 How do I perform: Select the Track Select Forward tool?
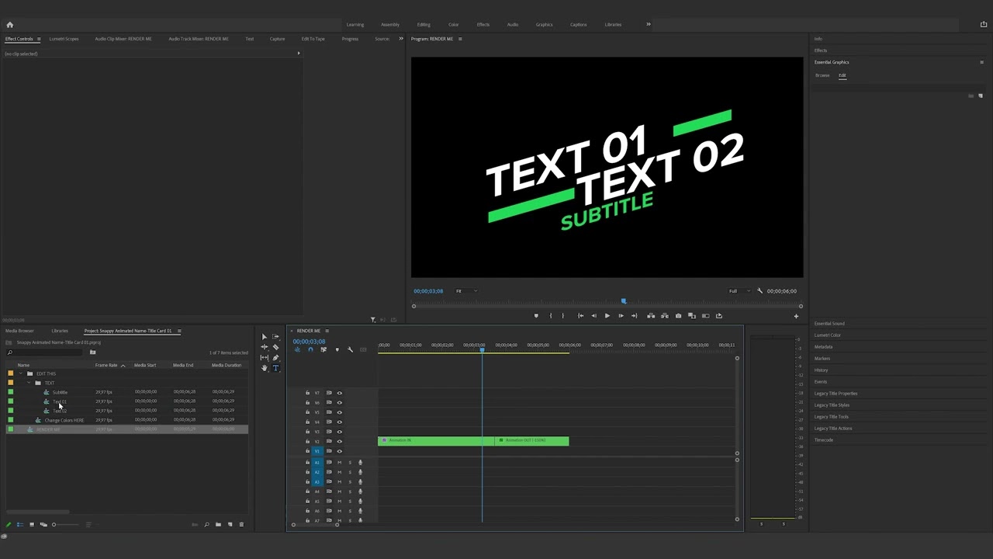pos(275,337)
